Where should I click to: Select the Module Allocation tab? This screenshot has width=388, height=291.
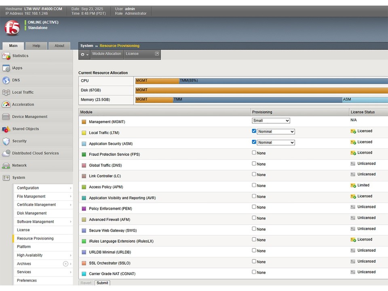click(107, 54)
